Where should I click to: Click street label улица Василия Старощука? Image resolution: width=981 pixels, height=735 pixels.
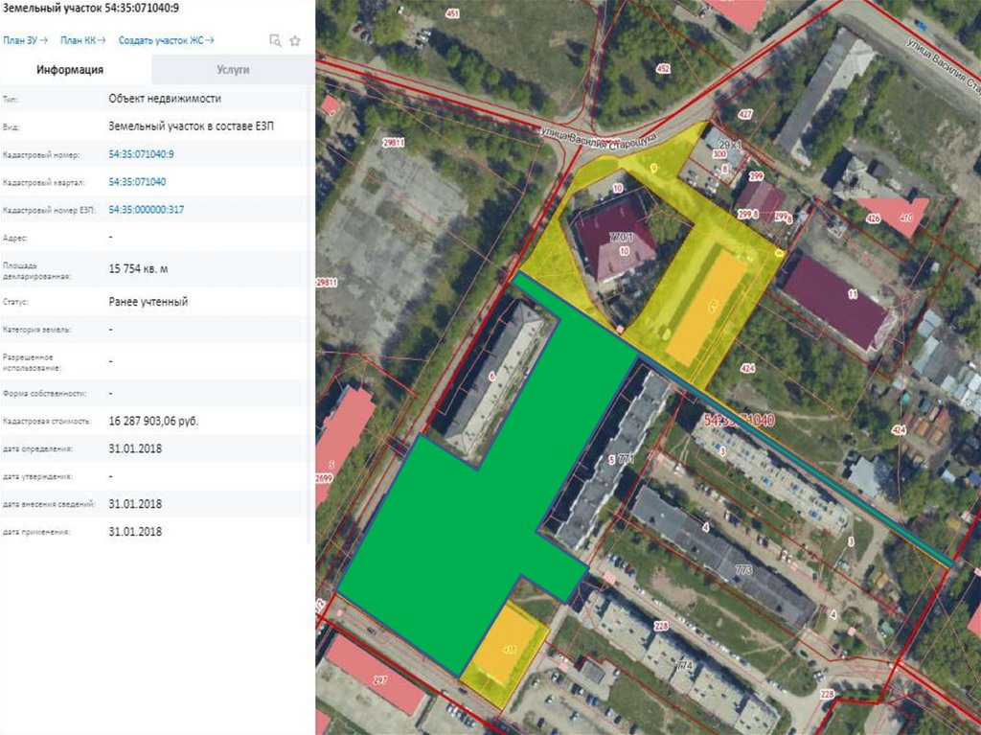click(597, 138)
